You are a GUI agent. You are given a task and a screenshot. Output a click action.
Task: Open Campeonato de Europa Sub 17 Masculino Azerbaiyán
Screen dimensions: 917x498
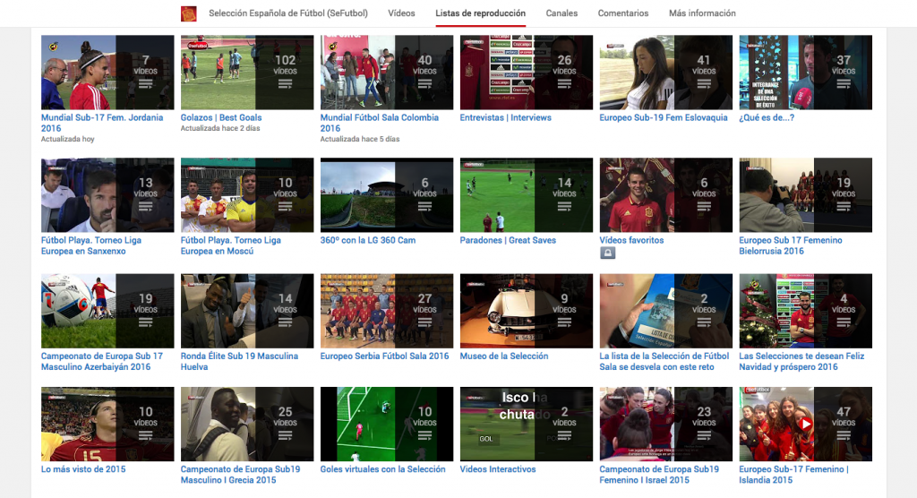click(x=102, y=362)
